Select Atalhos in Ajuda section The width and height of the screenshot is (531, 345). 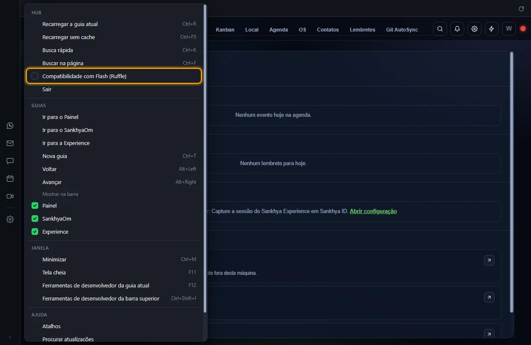tap(114, 326)
